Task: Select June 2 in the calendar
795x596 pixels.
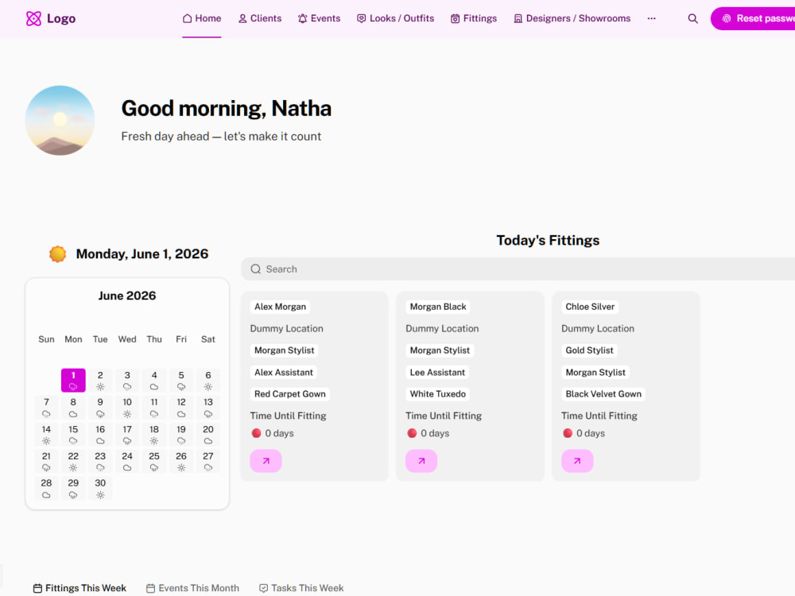Action: (100, 380)
